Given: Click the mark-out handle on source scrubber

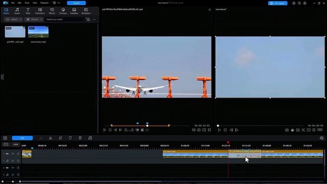Looking at the screenshot, I should tap(169, 125).
